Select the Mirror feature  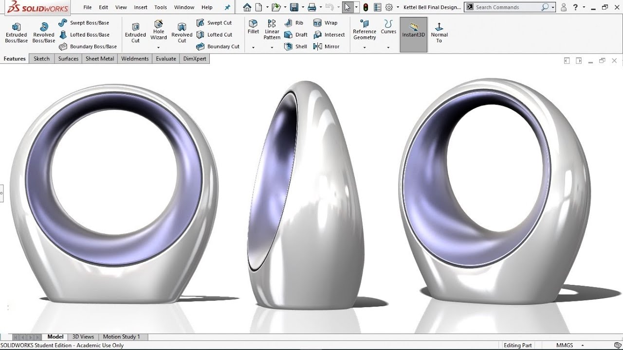pos(326,47)
